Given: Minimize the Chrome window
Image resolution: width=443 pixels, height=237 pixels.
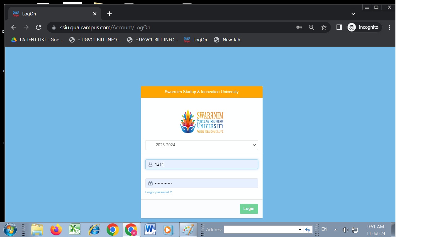Looking at the screenshot, I should pyautogui.click(x=367, y=7).
